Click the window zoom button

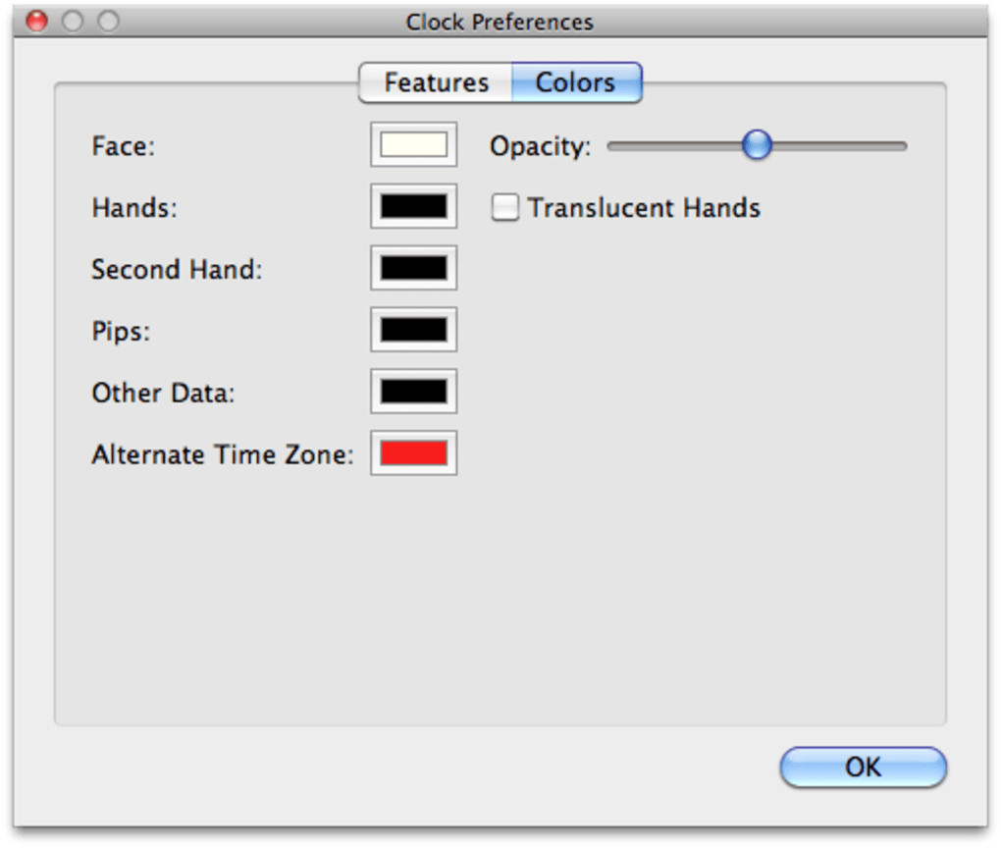(x=107, y=21)
